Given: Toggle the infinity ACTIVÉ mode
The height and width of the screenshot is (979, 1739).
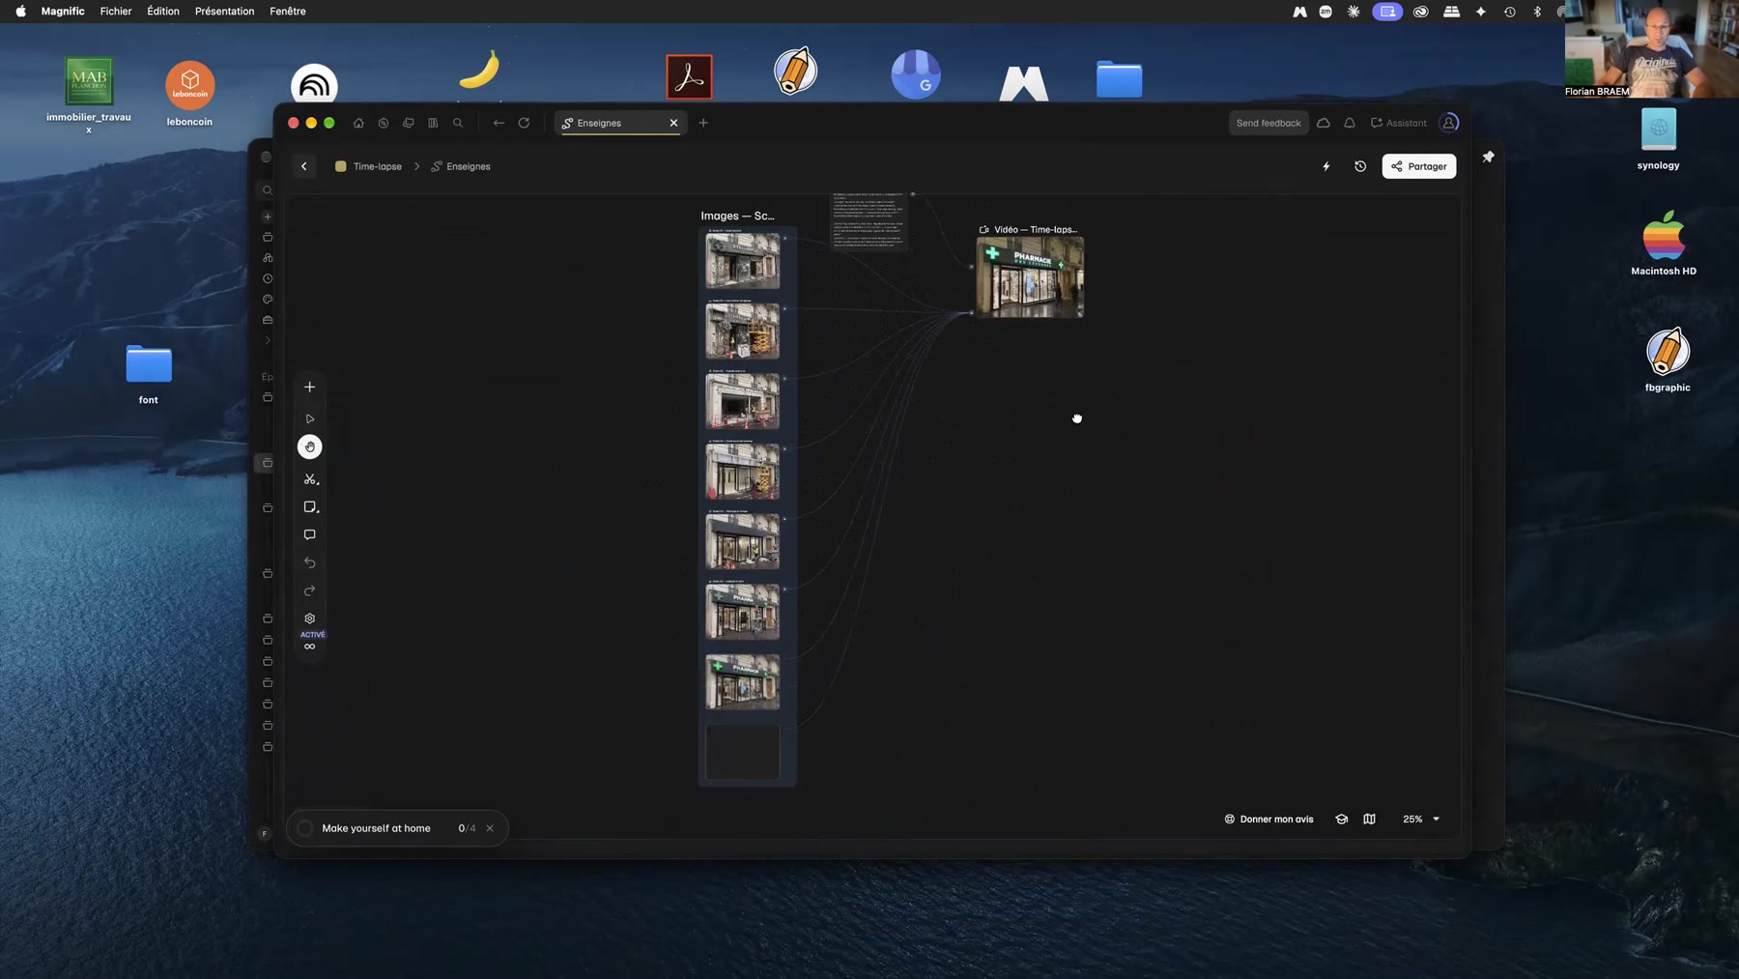Looking at the screenshot, I should point(310,642).
